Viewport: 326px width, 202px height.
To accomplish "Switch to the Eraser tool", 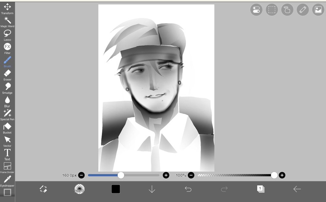I will pos(7,75).
